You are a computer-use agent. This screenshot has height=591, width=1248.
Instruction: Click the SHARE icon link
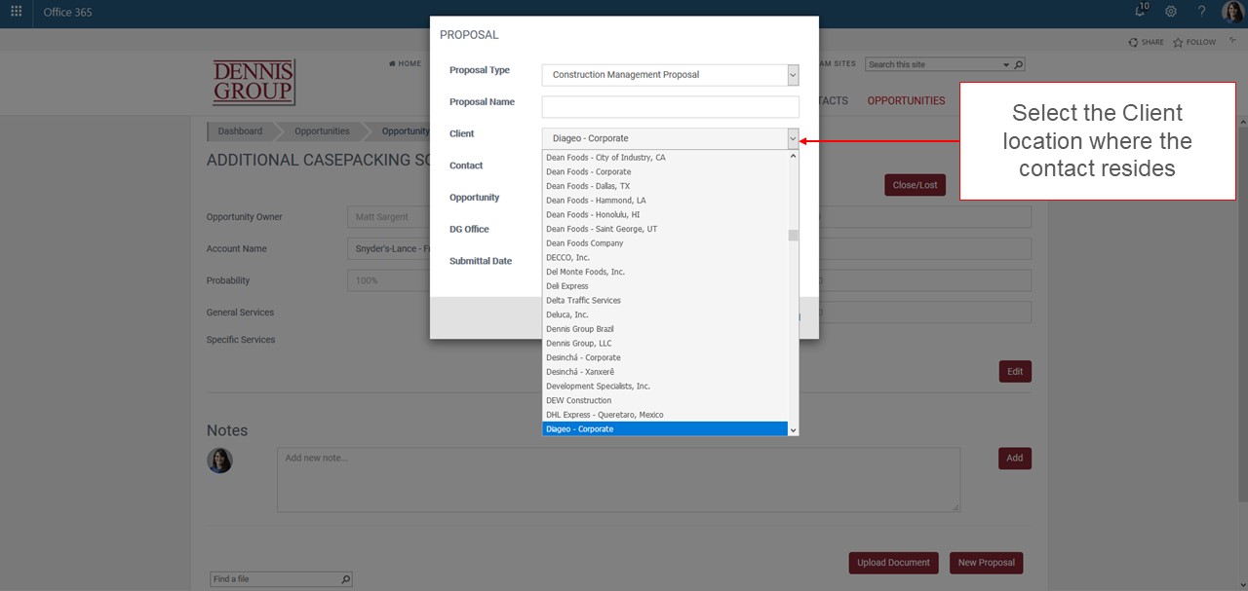coord(1146,42)
